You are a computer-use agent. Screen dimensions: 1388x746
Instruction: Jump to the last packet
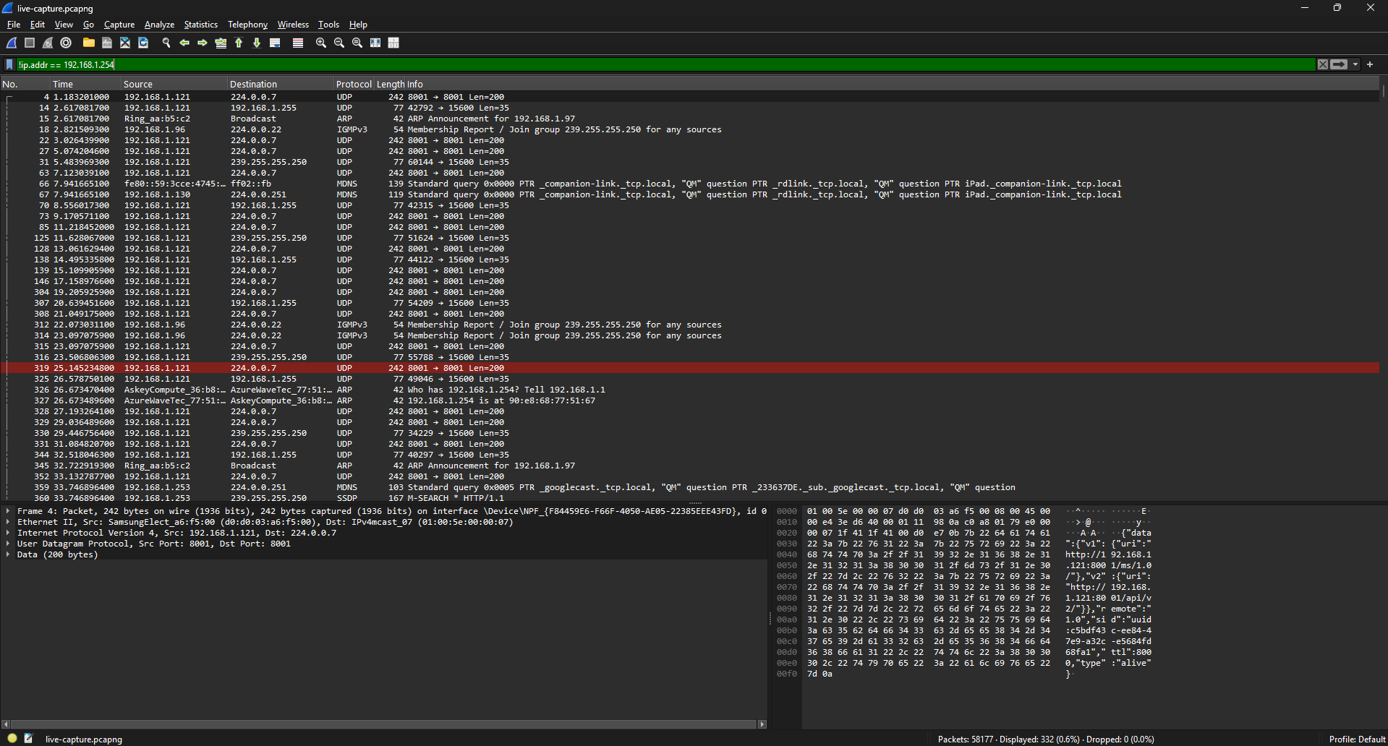click(x=257, y=43)
